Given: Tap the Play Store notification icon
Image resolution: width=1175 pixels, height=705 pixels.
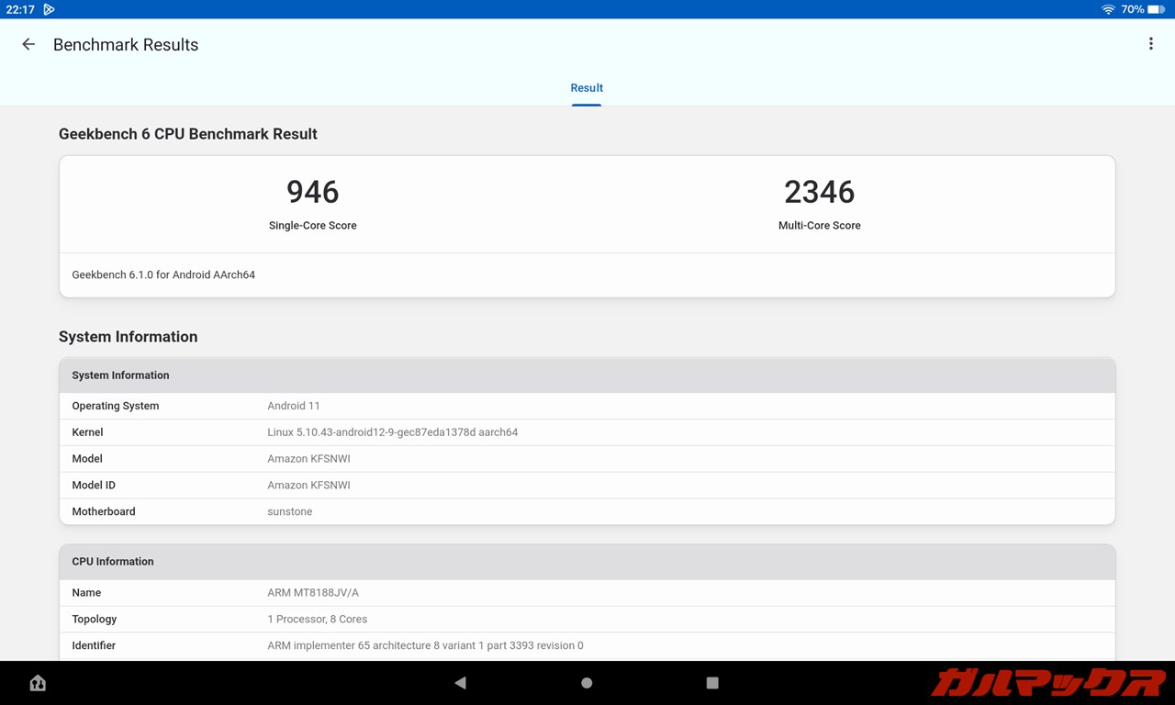Looking at the screenshot, I should (49, 9).
